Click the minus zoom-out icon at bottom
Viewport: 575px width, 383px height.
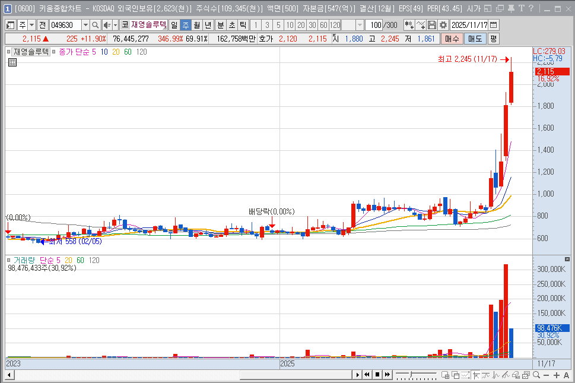click(x=547, y=375)
